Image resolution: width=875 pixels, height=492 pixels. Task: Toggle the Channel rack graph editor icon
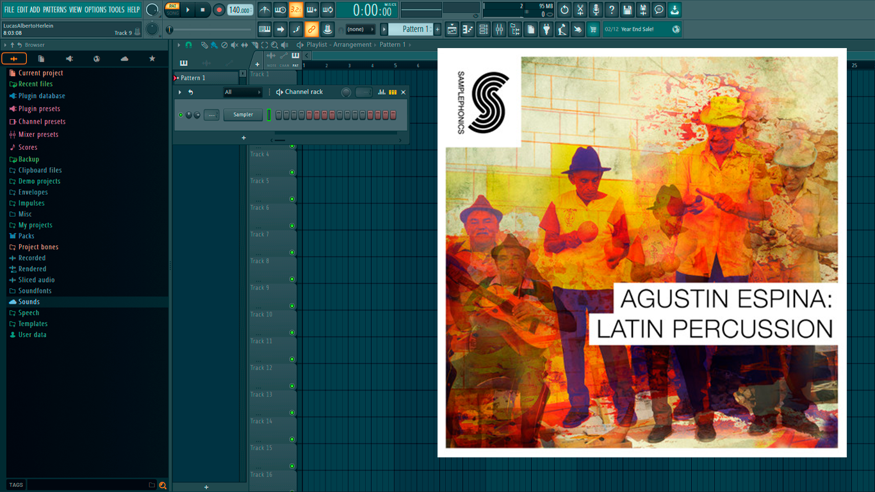click(x=382, y=92)
